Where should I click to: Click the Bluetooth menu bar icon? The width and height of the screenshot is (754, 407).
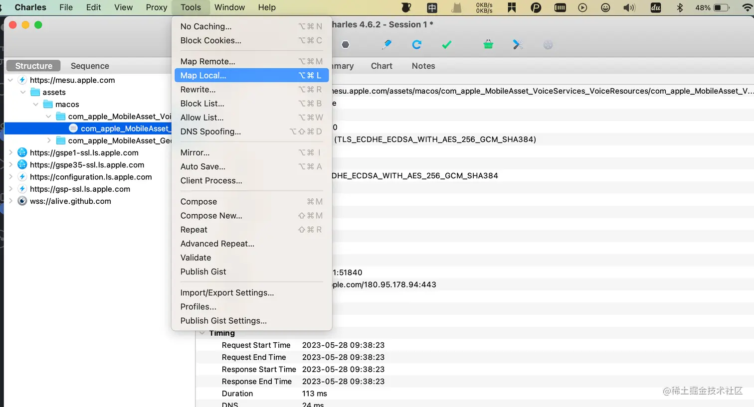[x=679, y=7]
